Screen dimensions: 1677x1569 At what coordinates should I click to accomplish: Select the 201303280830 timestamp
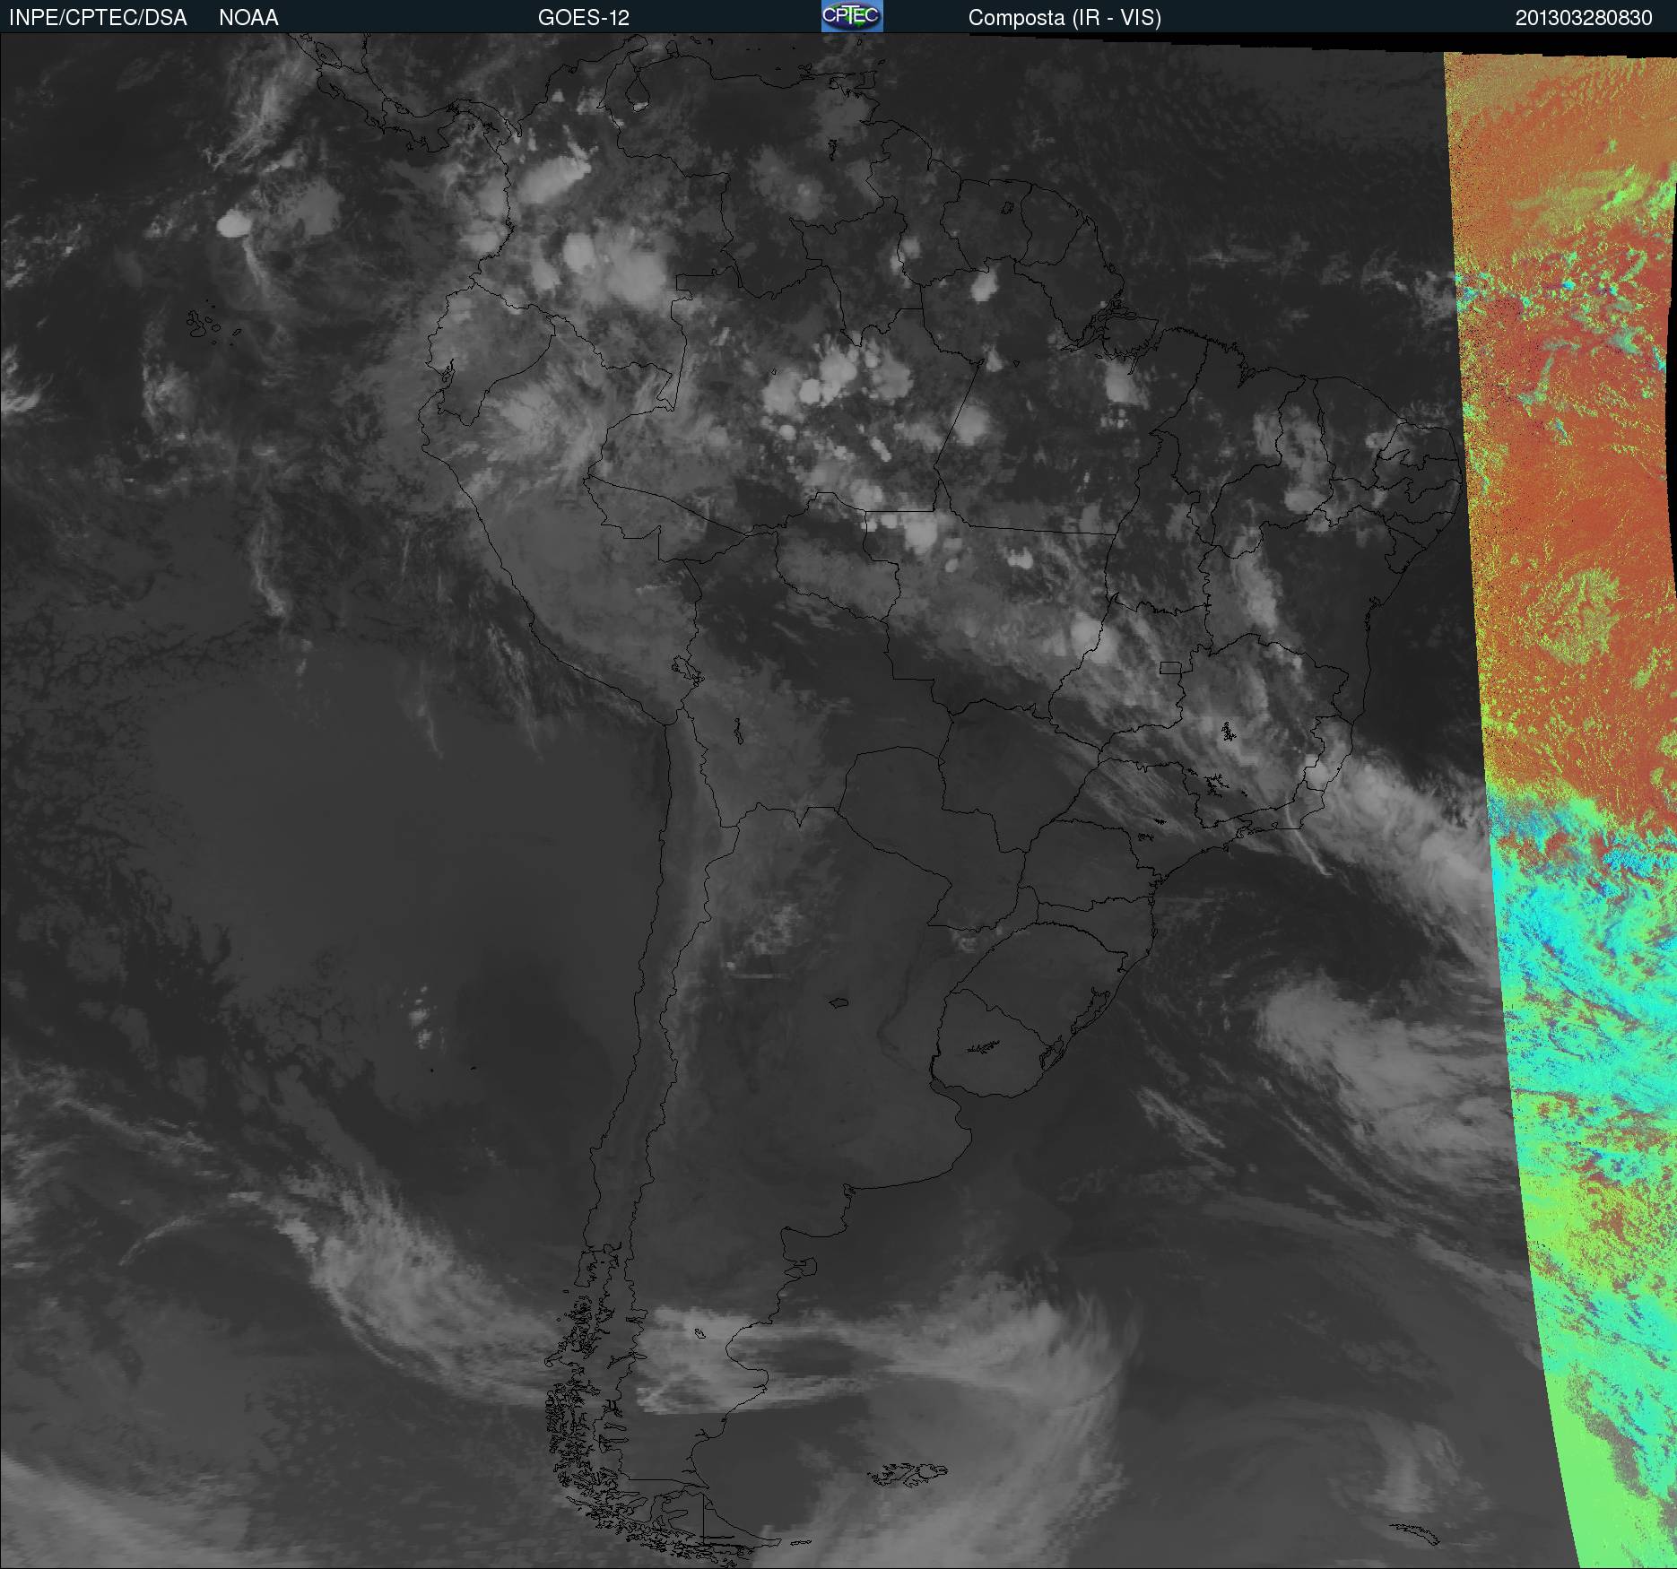pos(1584,18)
